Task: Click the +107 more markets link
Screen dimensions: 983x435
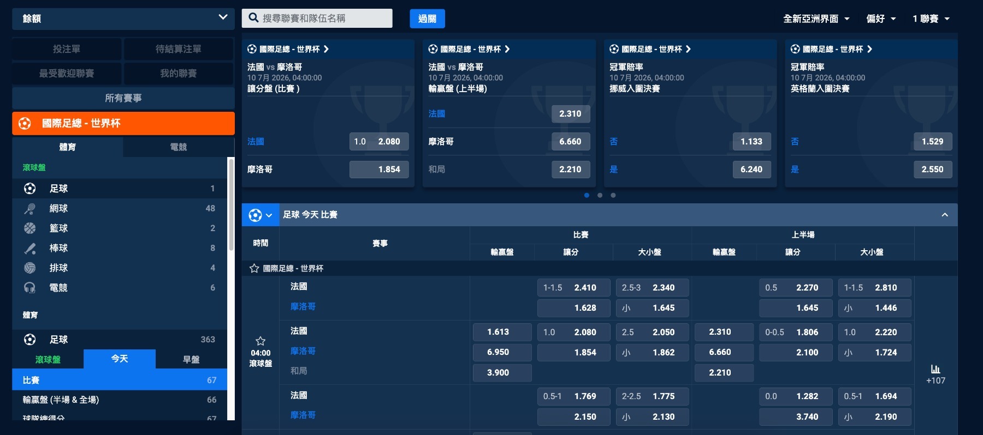Action: point(935,381)
